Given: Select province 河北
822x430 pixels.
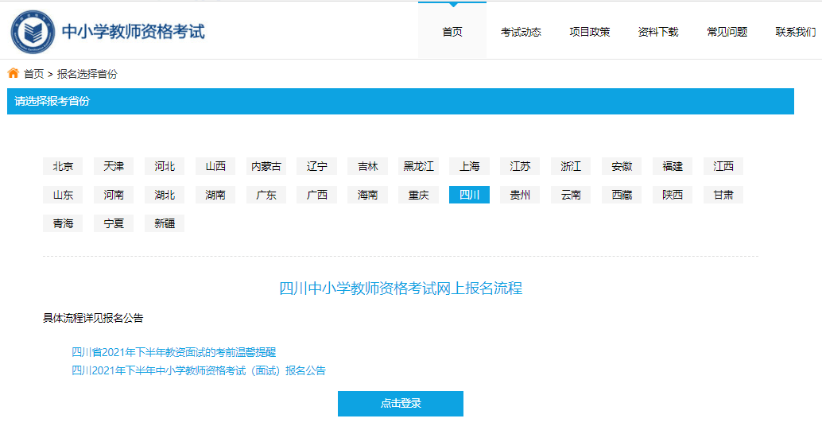Looking at the screenshot, I should tap(165, 166).
